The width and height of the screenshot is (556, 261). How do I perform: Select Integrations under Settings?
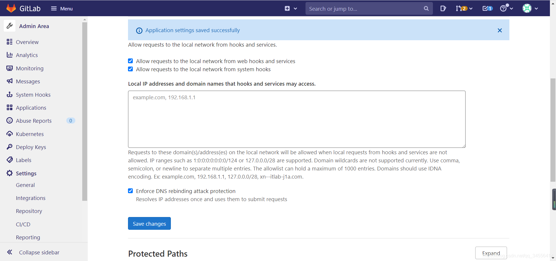tap(31, 198)
